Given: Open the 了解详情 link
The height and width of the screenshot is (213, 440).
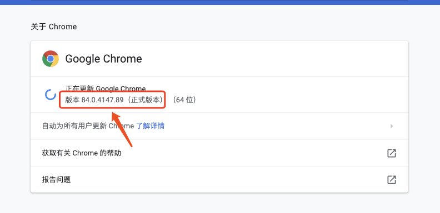Looking at the screenshot, I should click(x=150, y=126).
